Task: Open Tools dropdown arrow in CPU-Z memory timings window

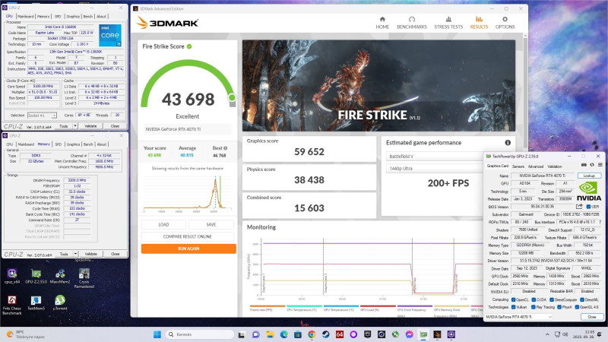Action: coord(75,254)
